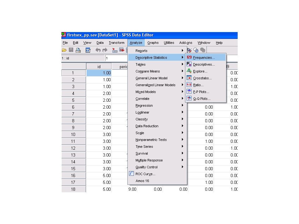Select the Ratio submenu entry
Viewport: 299px width, 224px height.
point(206,85)
